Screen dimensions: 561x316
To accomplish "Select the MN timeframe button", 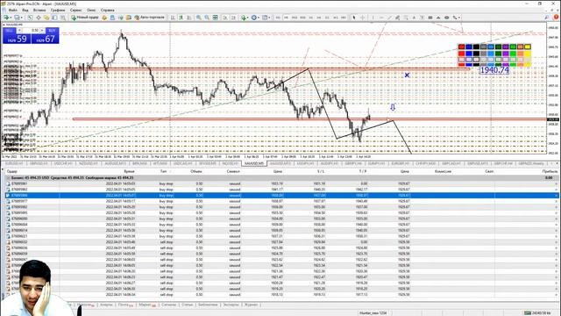I will [344, 18].
